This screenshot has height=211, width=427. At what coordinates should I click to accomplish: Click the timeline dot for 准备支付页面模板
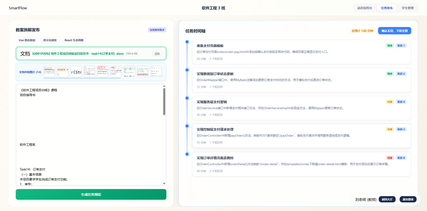click(x=187, y=42)
